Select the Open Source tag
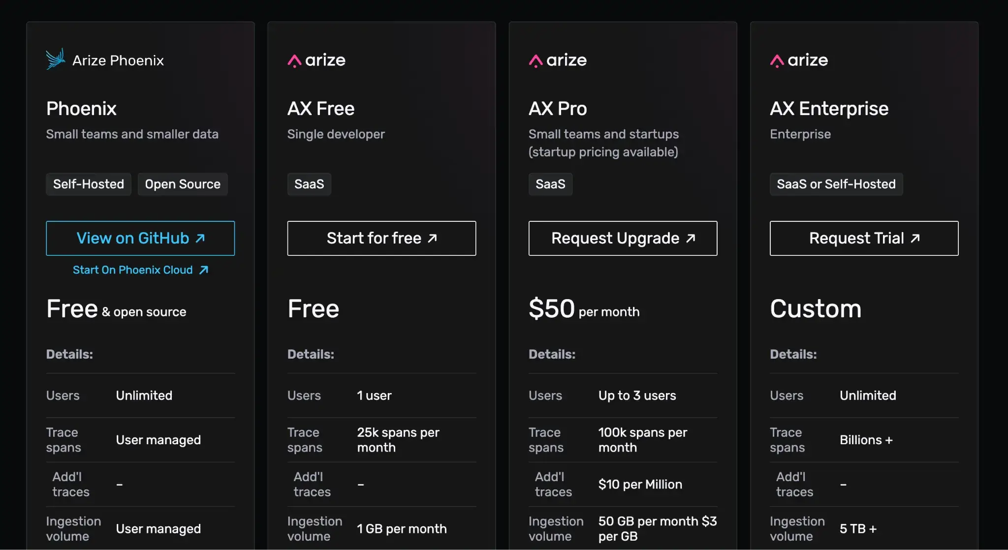Screen dimensions: 1008x550 tap(183, 184)
